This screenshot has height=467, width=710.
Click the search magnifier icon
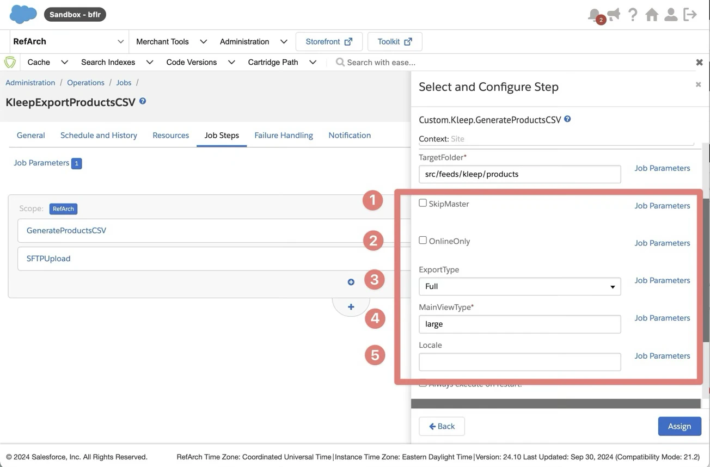click(340, 62)
